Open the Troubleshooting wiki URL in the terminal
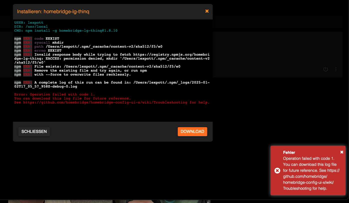The height and width of the screenshot is (203, 349). [105, 102]
